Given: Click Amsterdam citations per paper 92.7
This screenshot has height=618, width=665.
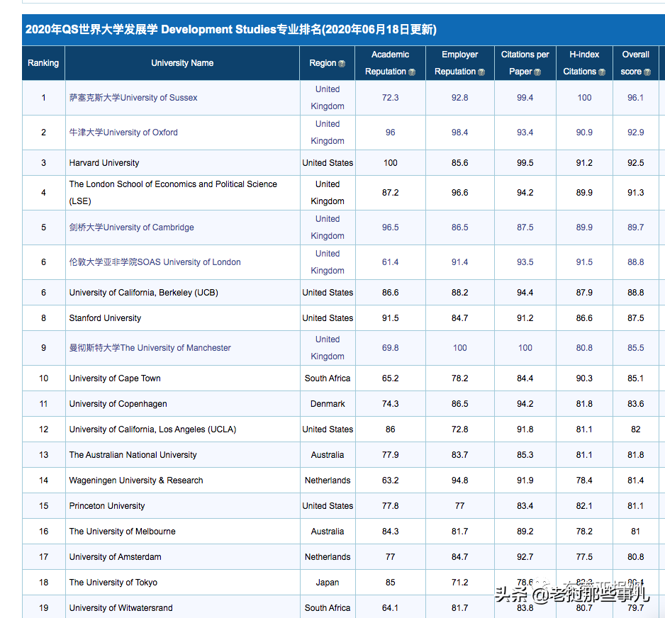Looking at the screenshot, I should tap(525, 556).
